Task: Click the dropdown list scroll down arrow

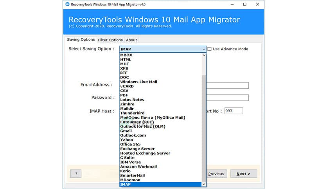Action: point(204,184)
